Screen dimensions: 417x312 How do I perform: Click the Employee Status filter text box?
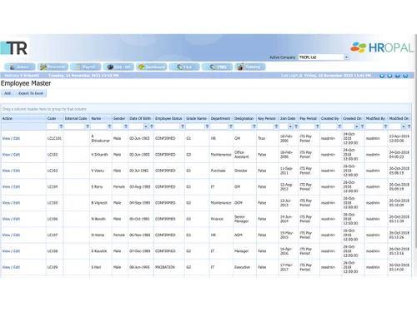coord(168,126)
